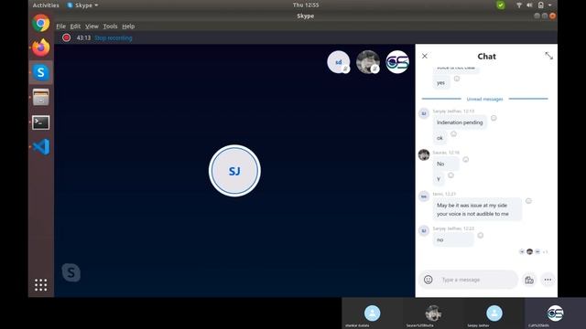Click the SJ avatar beside 'Indenation pending'
Viewport: 586px width, 329px height.
click(424, 113)
